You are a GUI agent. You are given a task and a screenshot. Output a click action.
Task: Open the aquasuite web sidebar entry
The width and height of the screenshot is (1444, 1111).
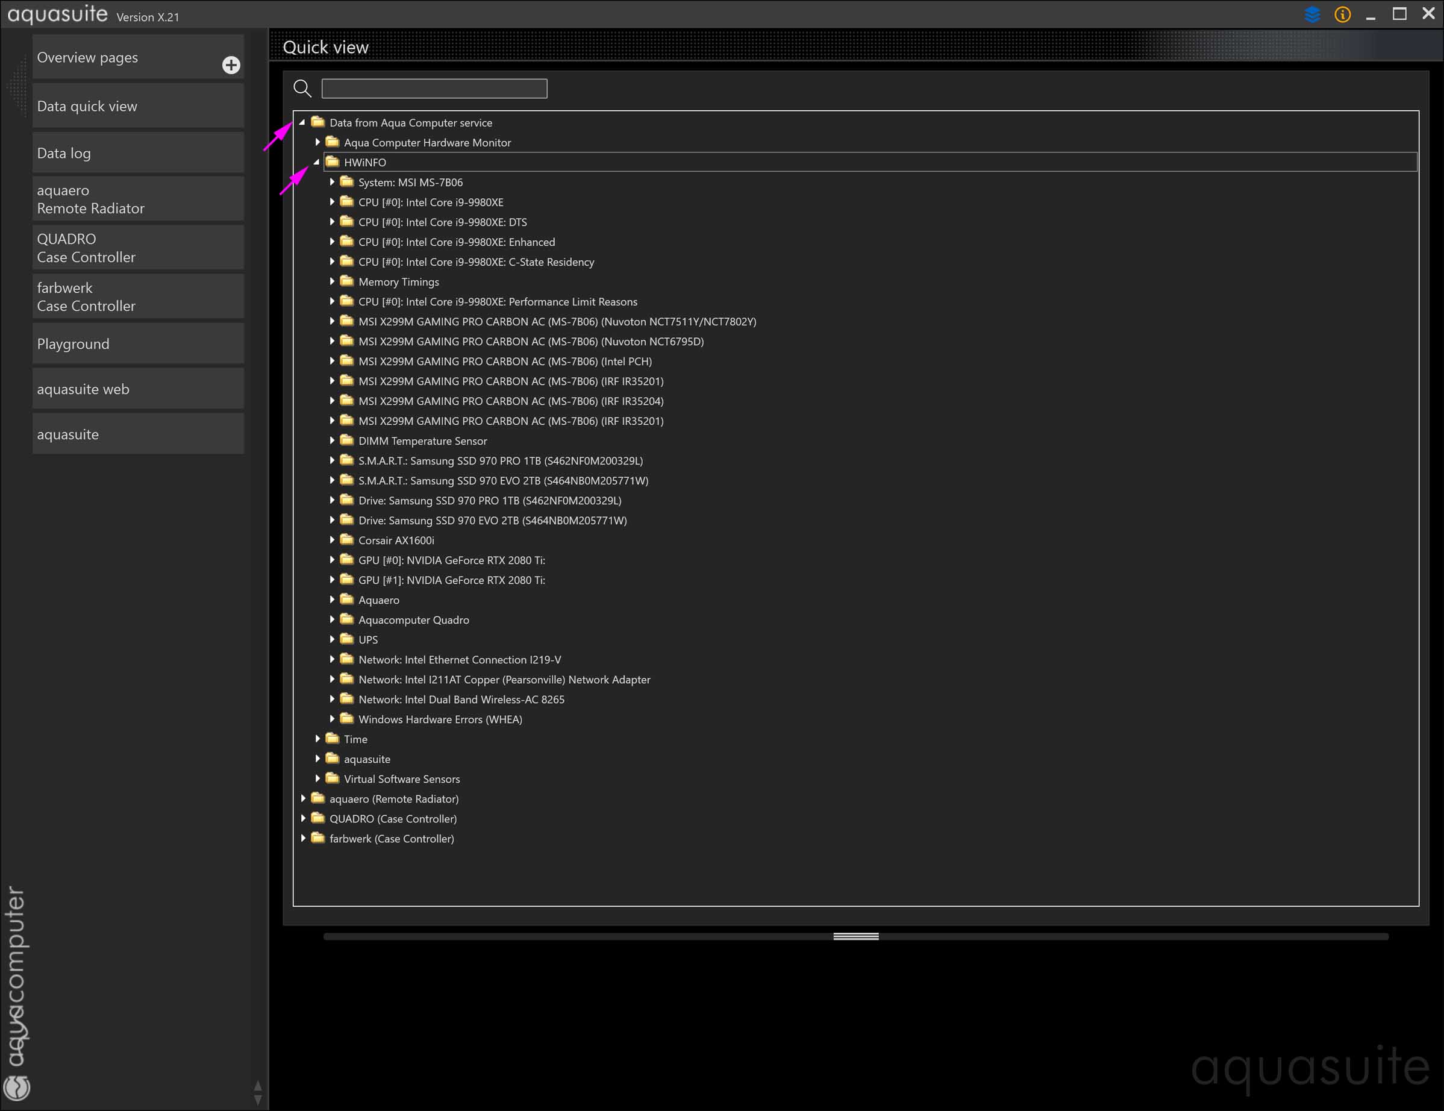coord(138,389)
